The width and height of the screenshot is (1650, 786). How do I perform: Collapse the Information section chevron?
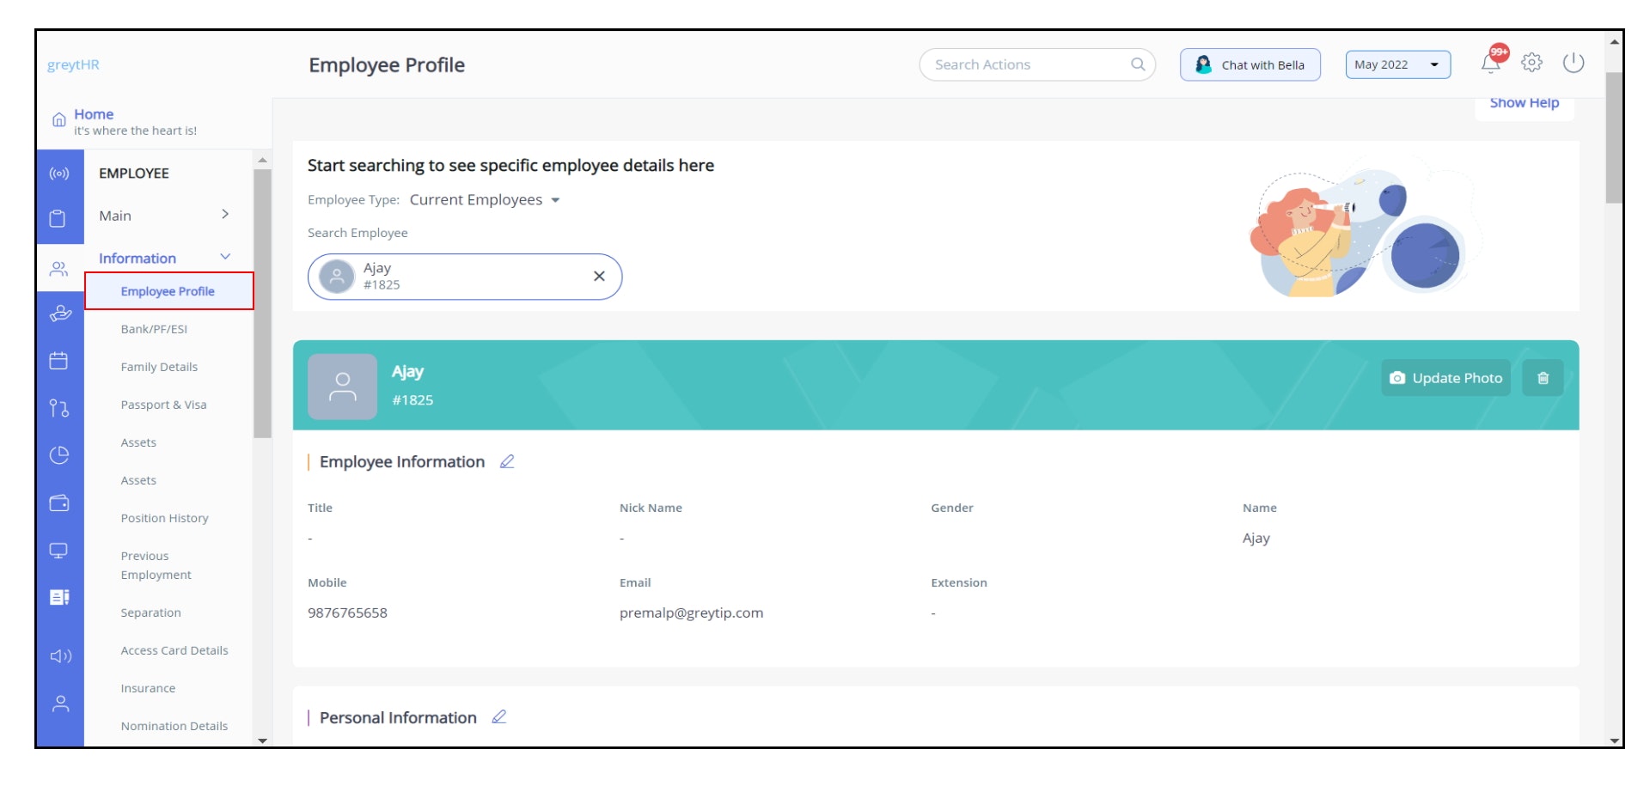click(226, 256)
